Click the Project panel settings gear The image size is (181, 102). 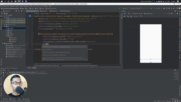coord(22,11)
